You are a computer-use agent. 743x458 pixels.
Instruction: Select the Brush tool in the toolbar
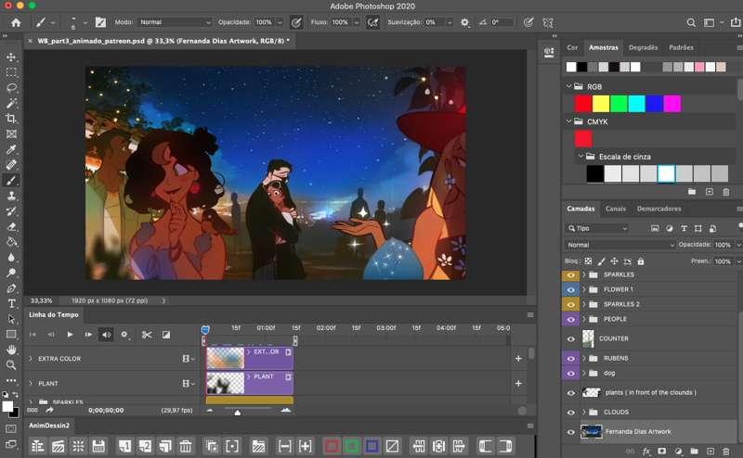pyautogui.click(x=11, y=180)
